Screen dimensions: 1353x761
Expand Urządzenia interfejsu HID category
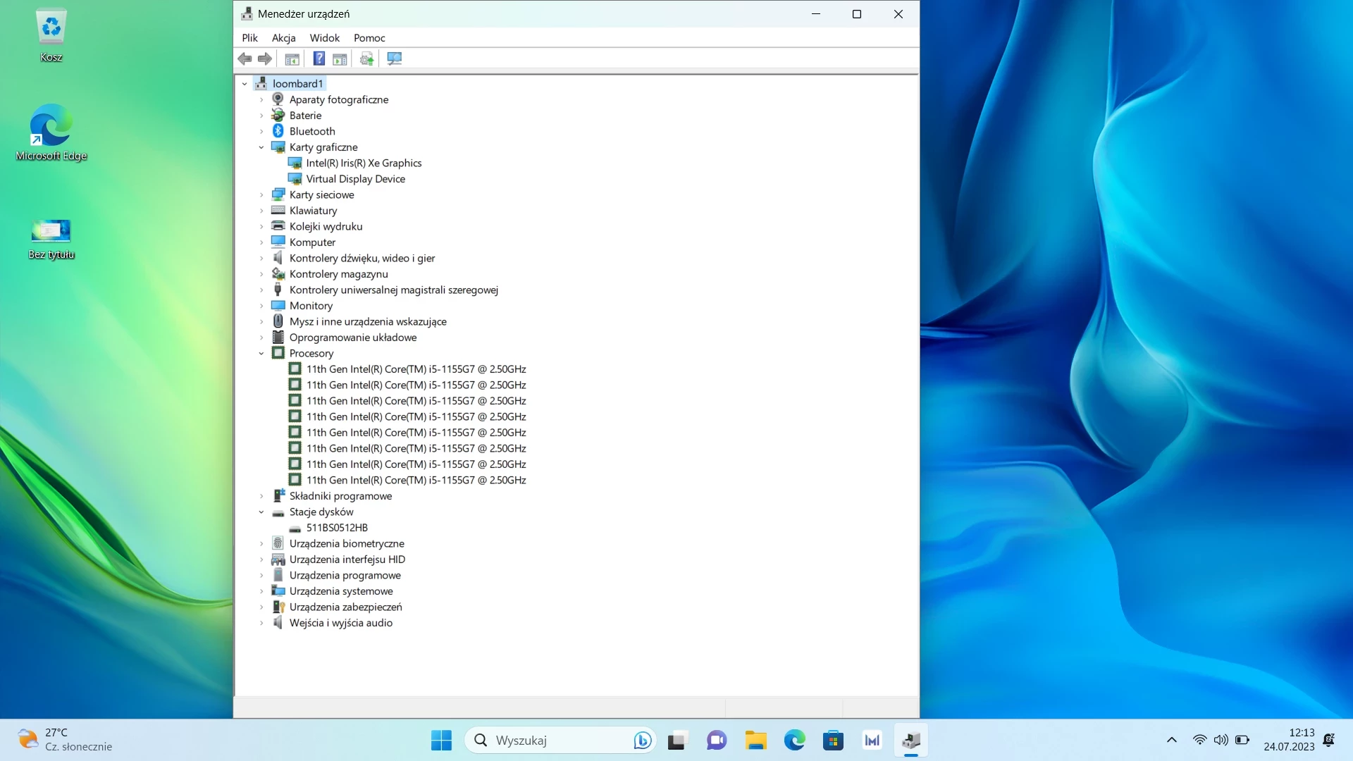[x=261, y=559]
